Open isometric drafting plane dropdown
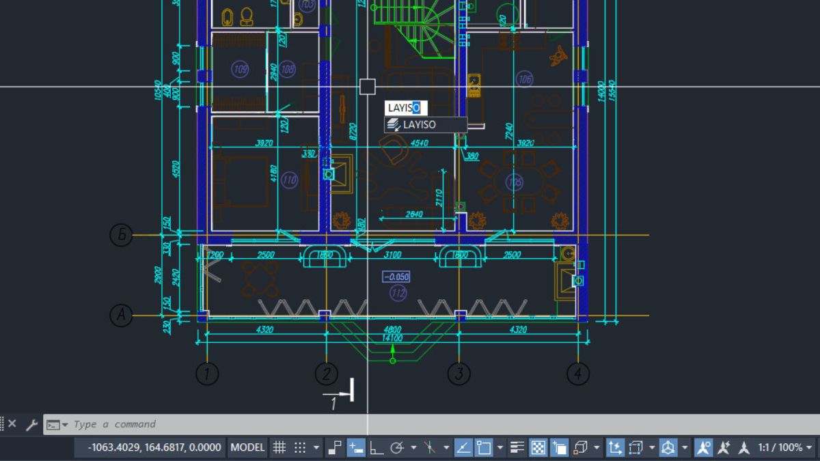820x461 pixels. click(x=446, y=447)
